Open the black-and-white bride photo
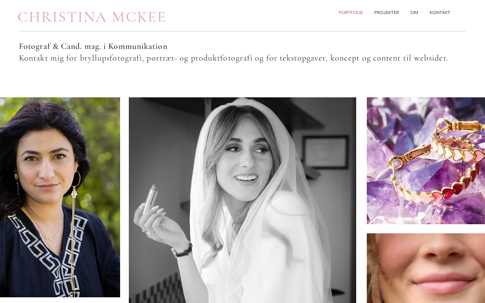This screenshot has height=303, width=485. [242, 200]
